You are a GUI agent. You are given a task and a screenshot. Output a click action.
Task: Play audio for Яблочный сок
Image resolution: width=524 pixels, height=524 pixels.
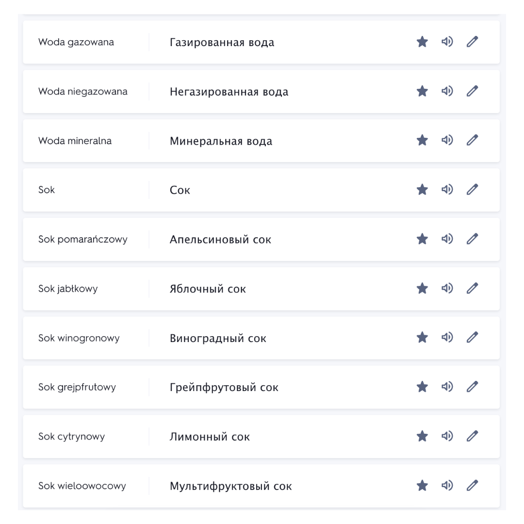coord(447,288)
